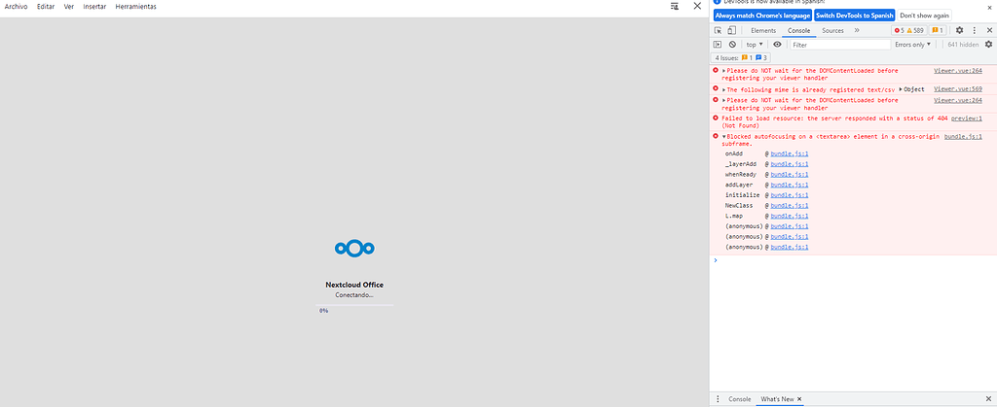Screen dimensions: 997x407
Task: Open bundle.js:1 link on the NewClass row
Action: [x=789, y=205]
